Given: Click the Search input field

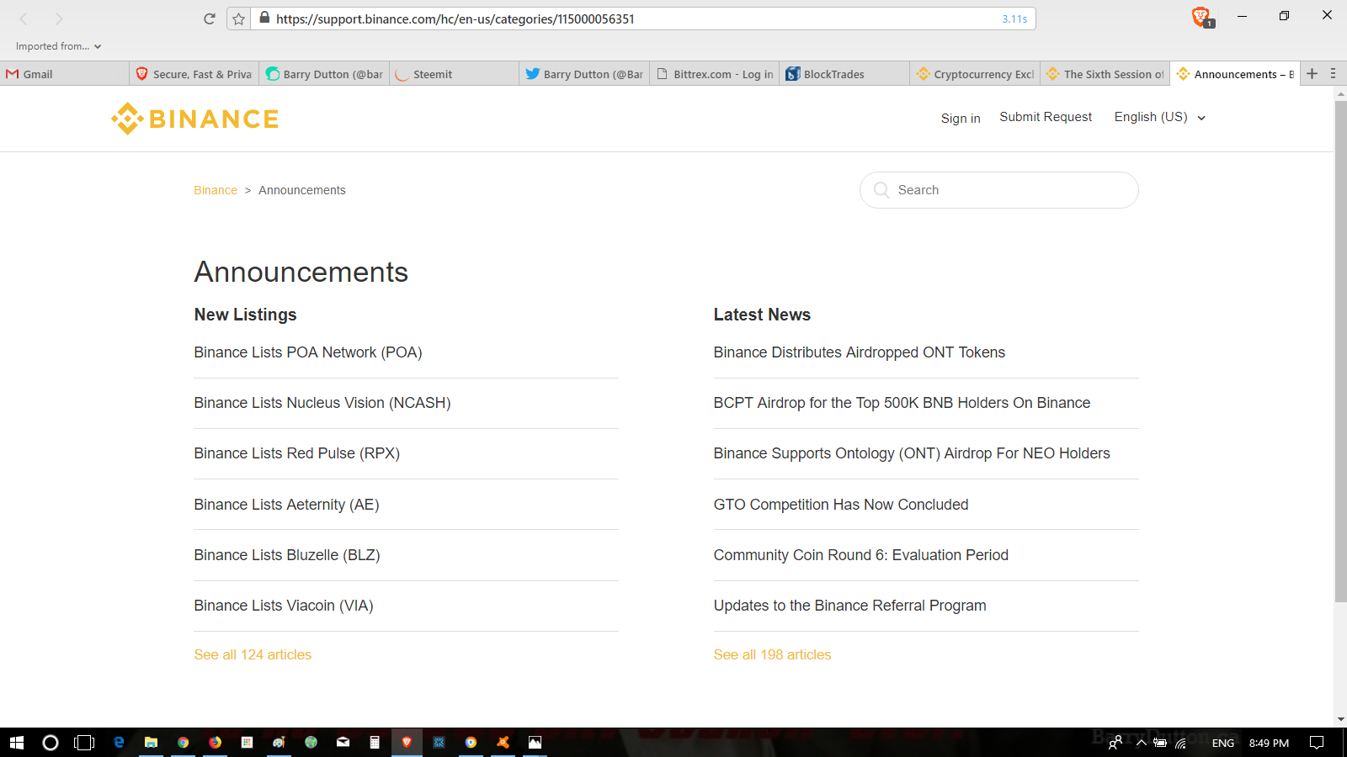Looking at the screenshot, I should tap(999, 190).
